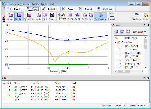Viewport: 151px width, 109px height.
Task: Enable the Right axis checkbox
Action: point(59,19)
